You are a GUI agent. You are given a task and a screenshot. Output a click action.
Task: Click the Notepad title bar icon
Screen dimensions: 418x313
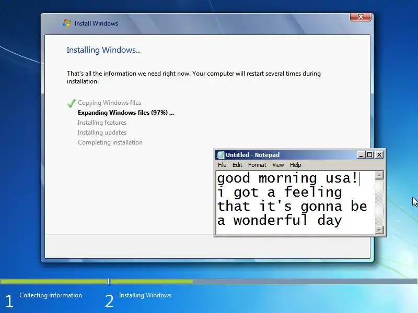click(220, 155)
